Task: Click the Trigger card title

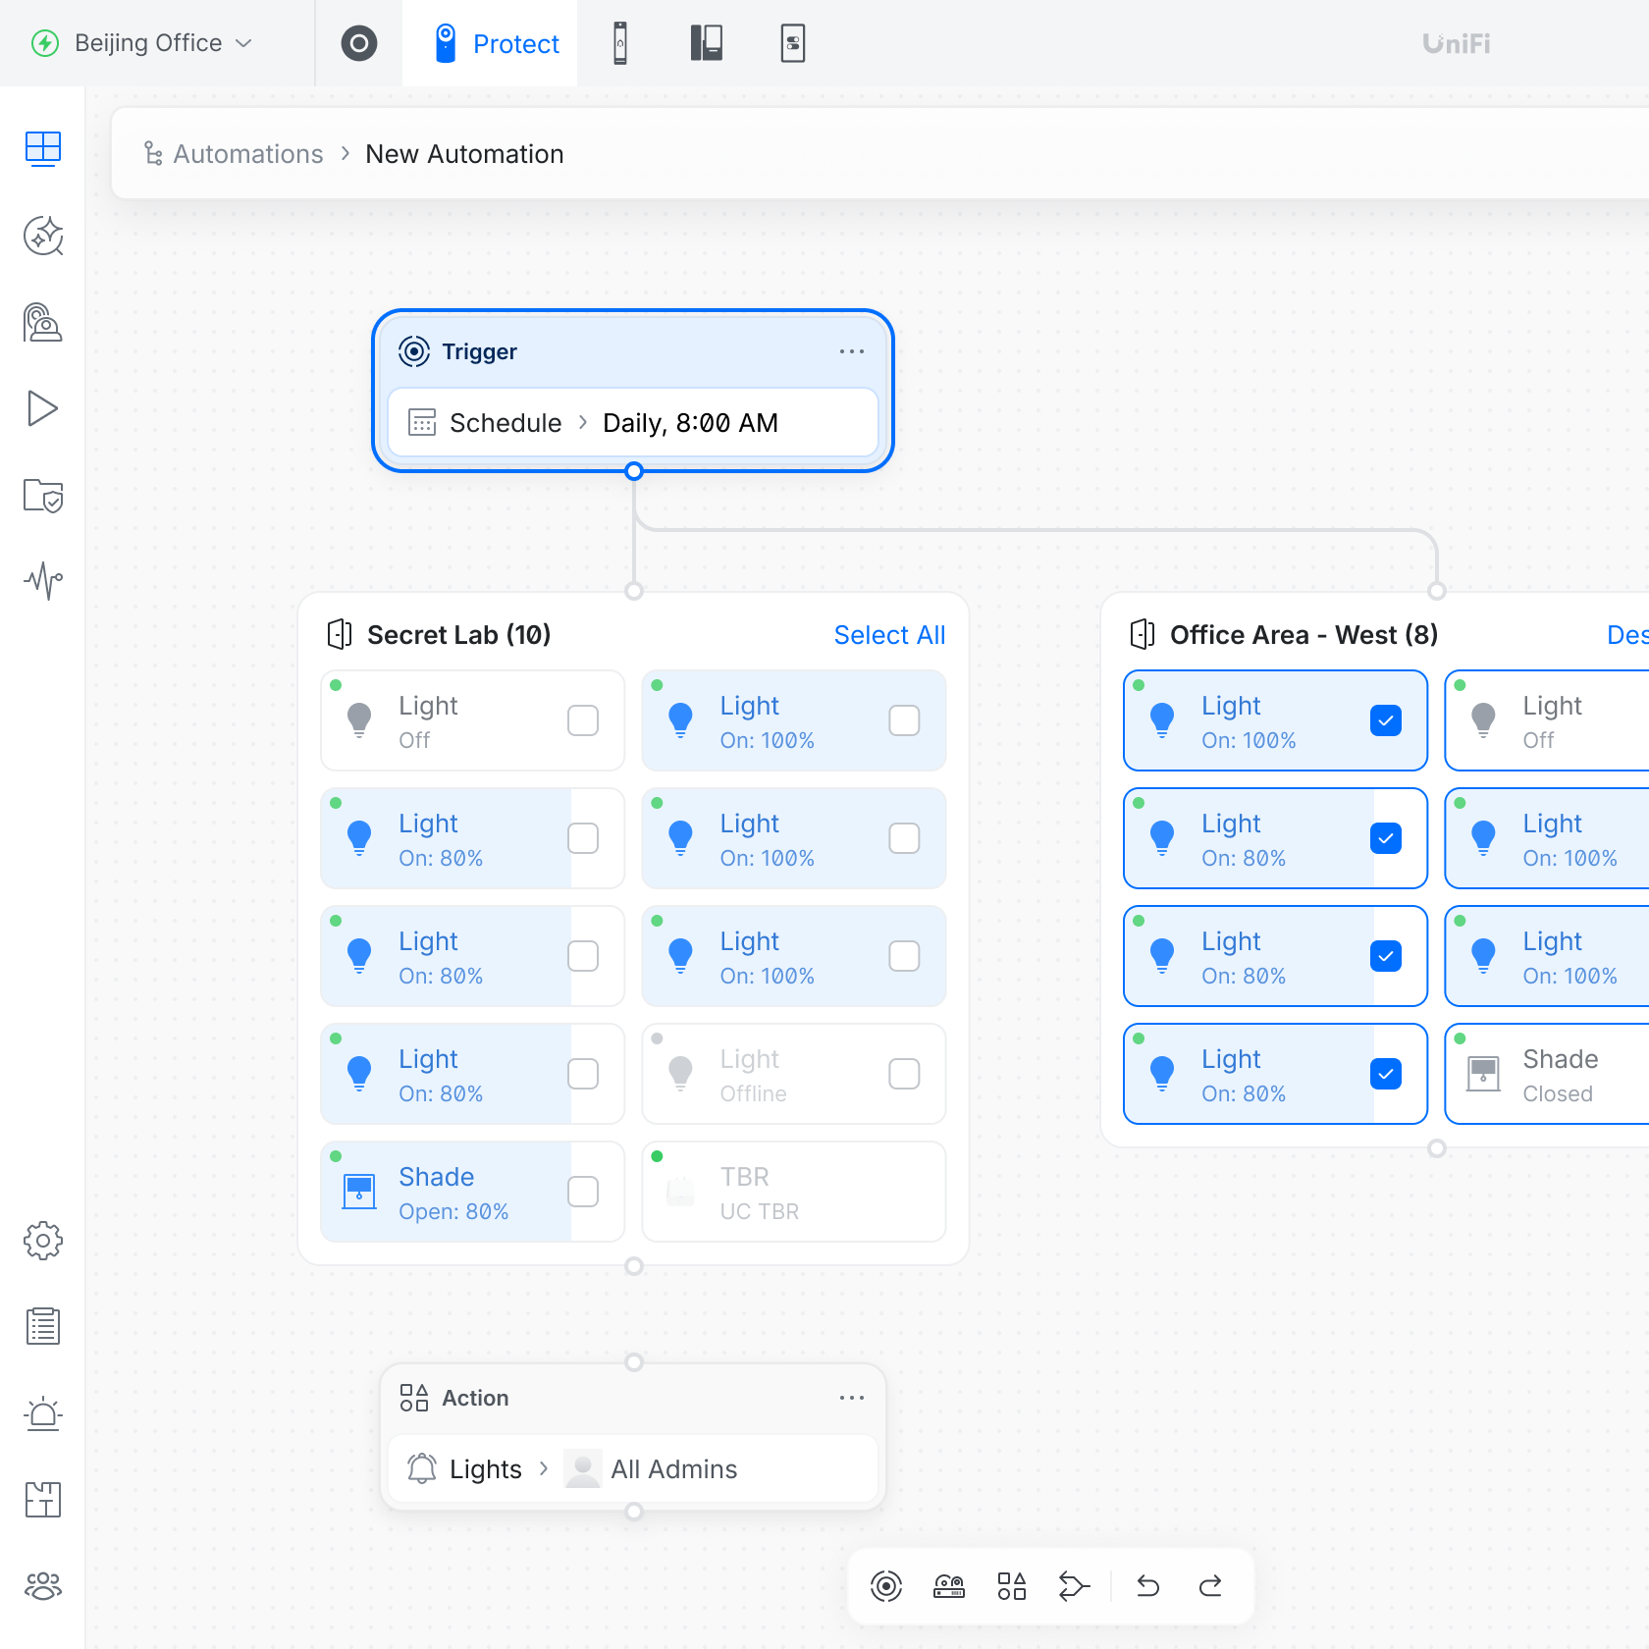Action: tap(479, 351)
